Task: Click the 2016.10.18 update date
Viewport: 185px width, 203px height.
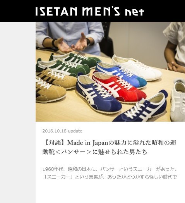Action: (62, 131)
